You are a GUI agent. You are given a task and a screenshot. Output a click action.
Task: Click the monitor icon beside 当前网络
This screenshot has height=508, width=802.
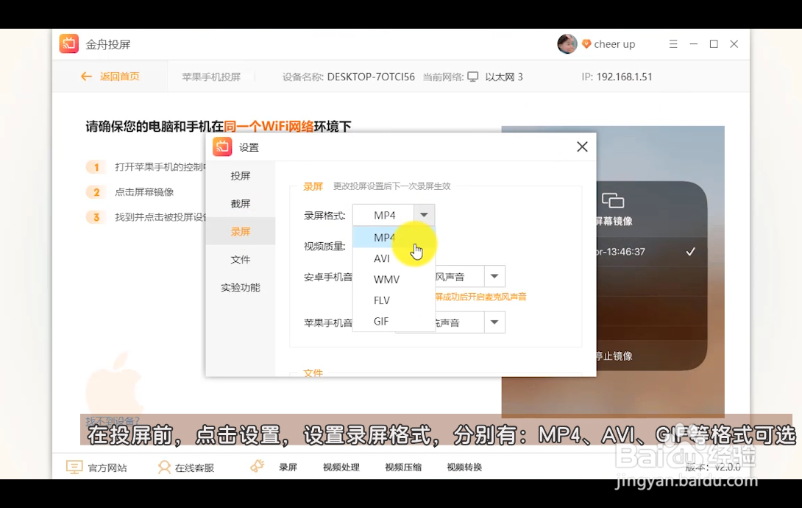(473, 77)
